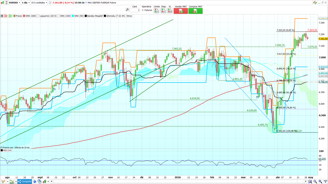Click the double-left collapse arrows

[x=48, y=182]
